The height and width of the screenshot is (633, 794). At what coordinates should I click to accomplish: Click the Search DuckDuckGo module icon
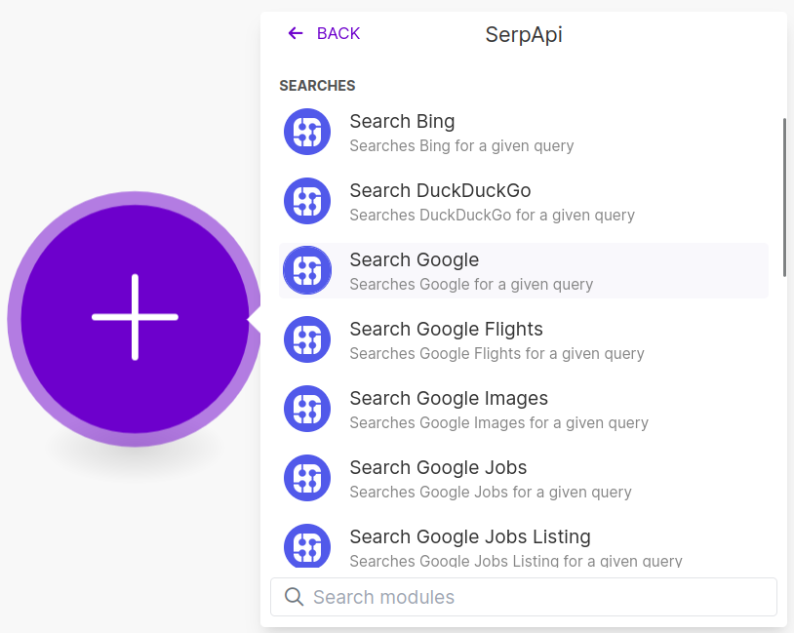coord(307,201)
